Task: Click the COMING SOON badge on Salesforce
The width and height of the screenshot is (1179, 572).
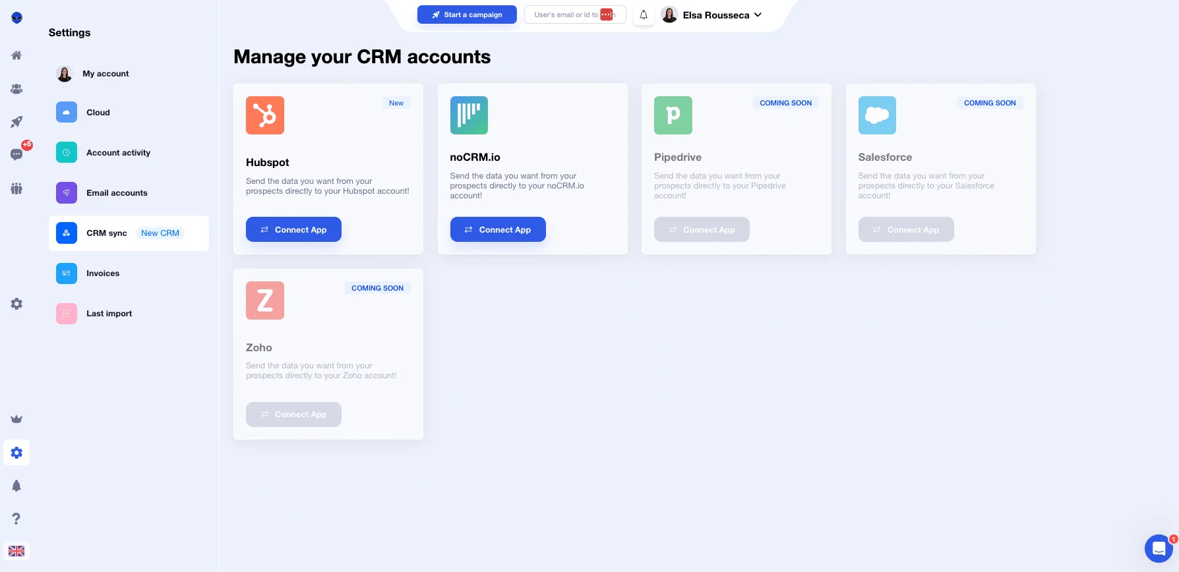Action: [x=990, y=103]
